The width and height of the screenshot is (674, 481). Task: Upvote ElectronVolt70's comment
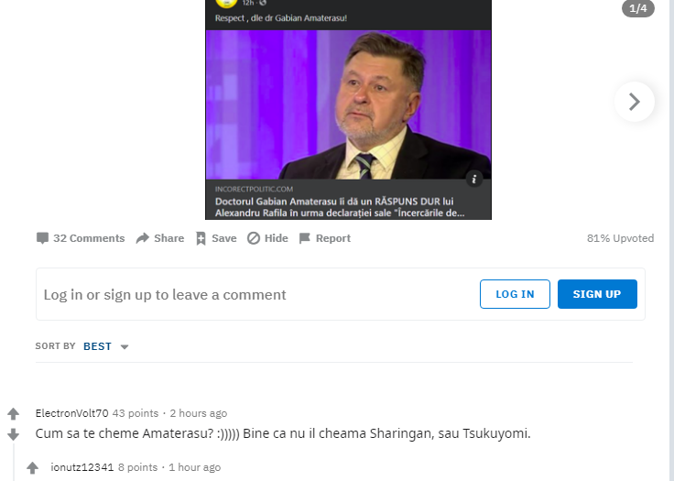pos(14,414)
